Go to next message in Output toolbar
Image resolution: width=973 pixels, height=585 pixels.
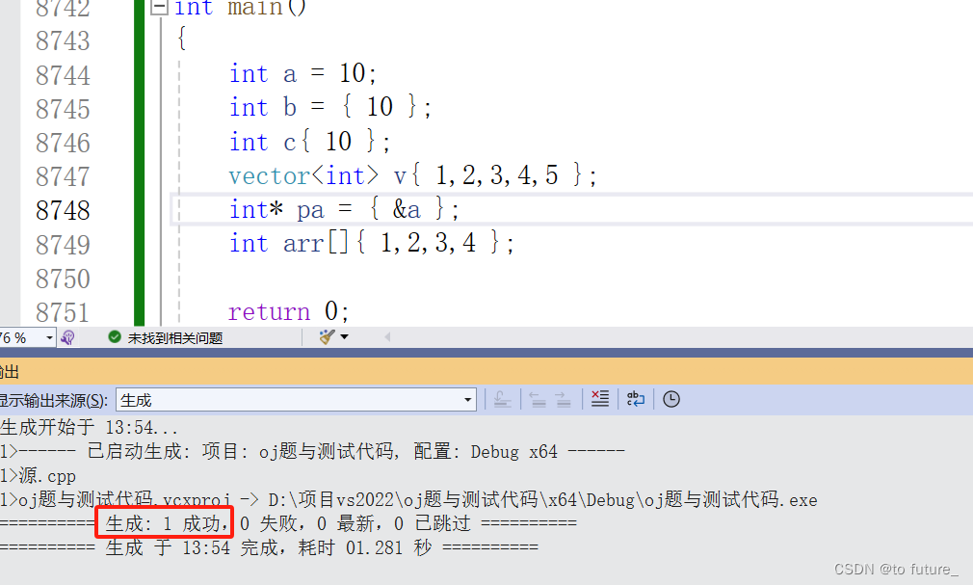tap(564, 399)
